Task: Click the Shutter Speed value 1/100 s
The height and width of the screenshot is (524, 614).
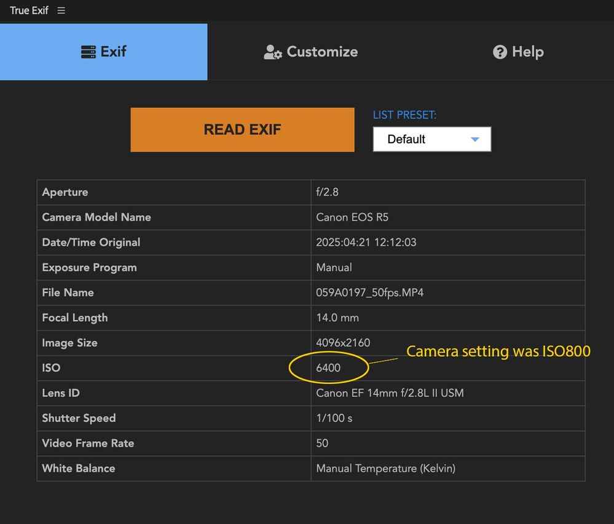Action: coord(334,418)
